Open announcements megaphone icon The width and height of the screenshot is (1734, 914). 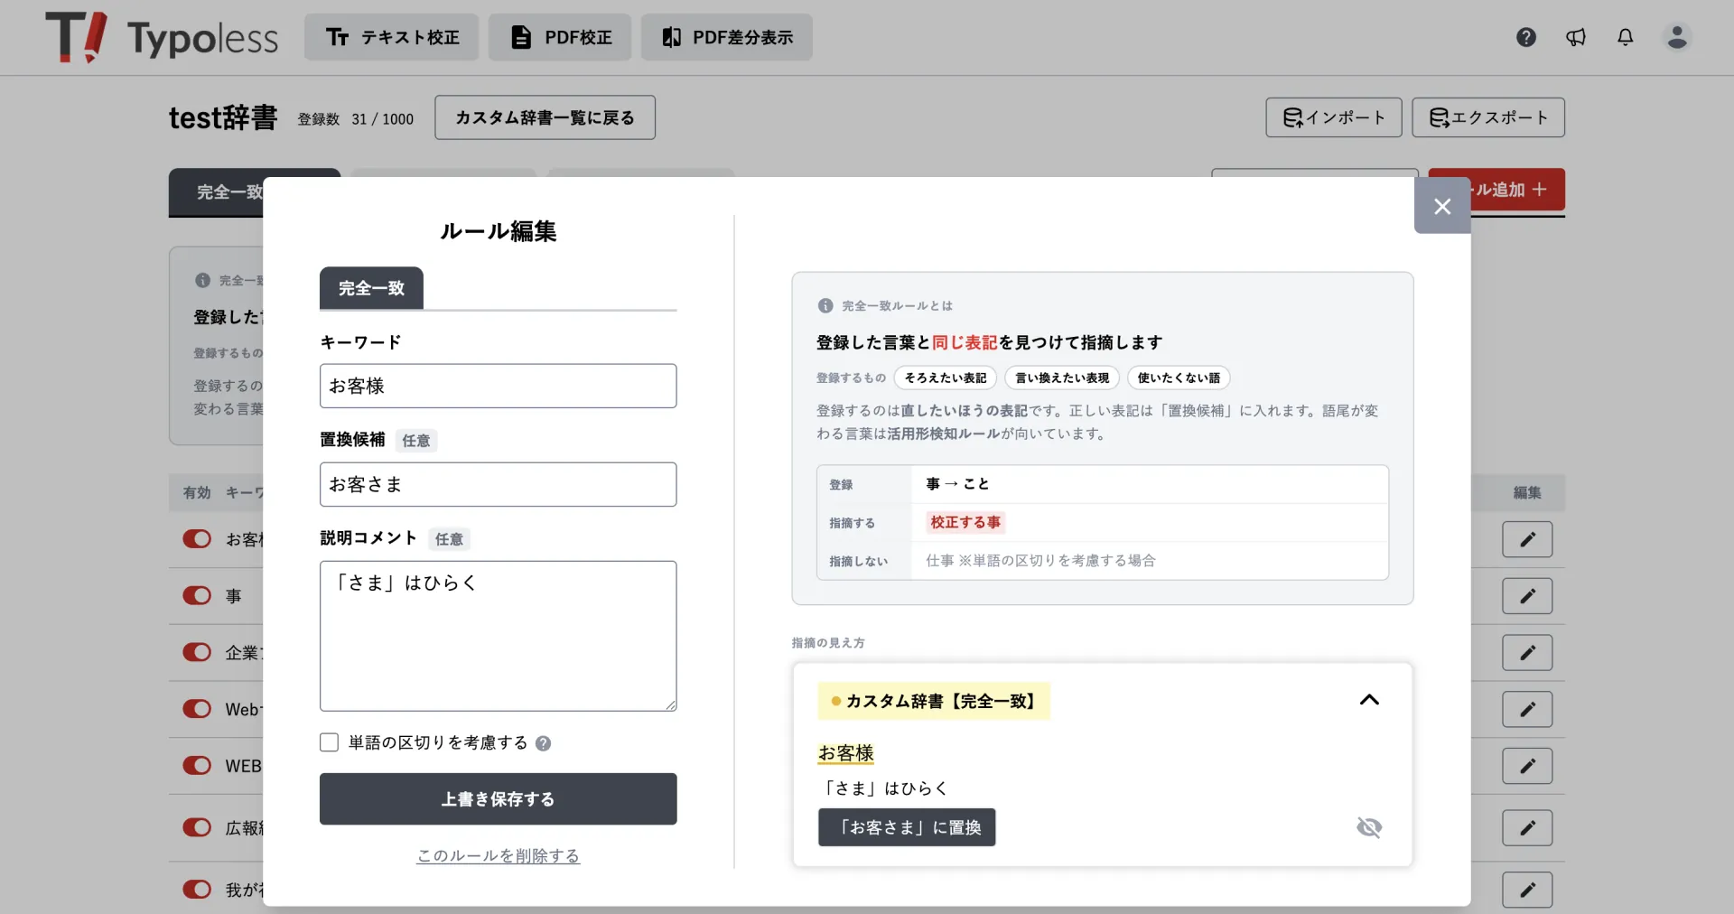pos(1576,37)
